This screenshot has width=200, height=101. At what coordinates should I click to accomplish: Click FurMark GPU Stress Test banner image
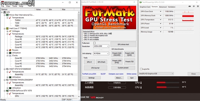tap(109, 17)
